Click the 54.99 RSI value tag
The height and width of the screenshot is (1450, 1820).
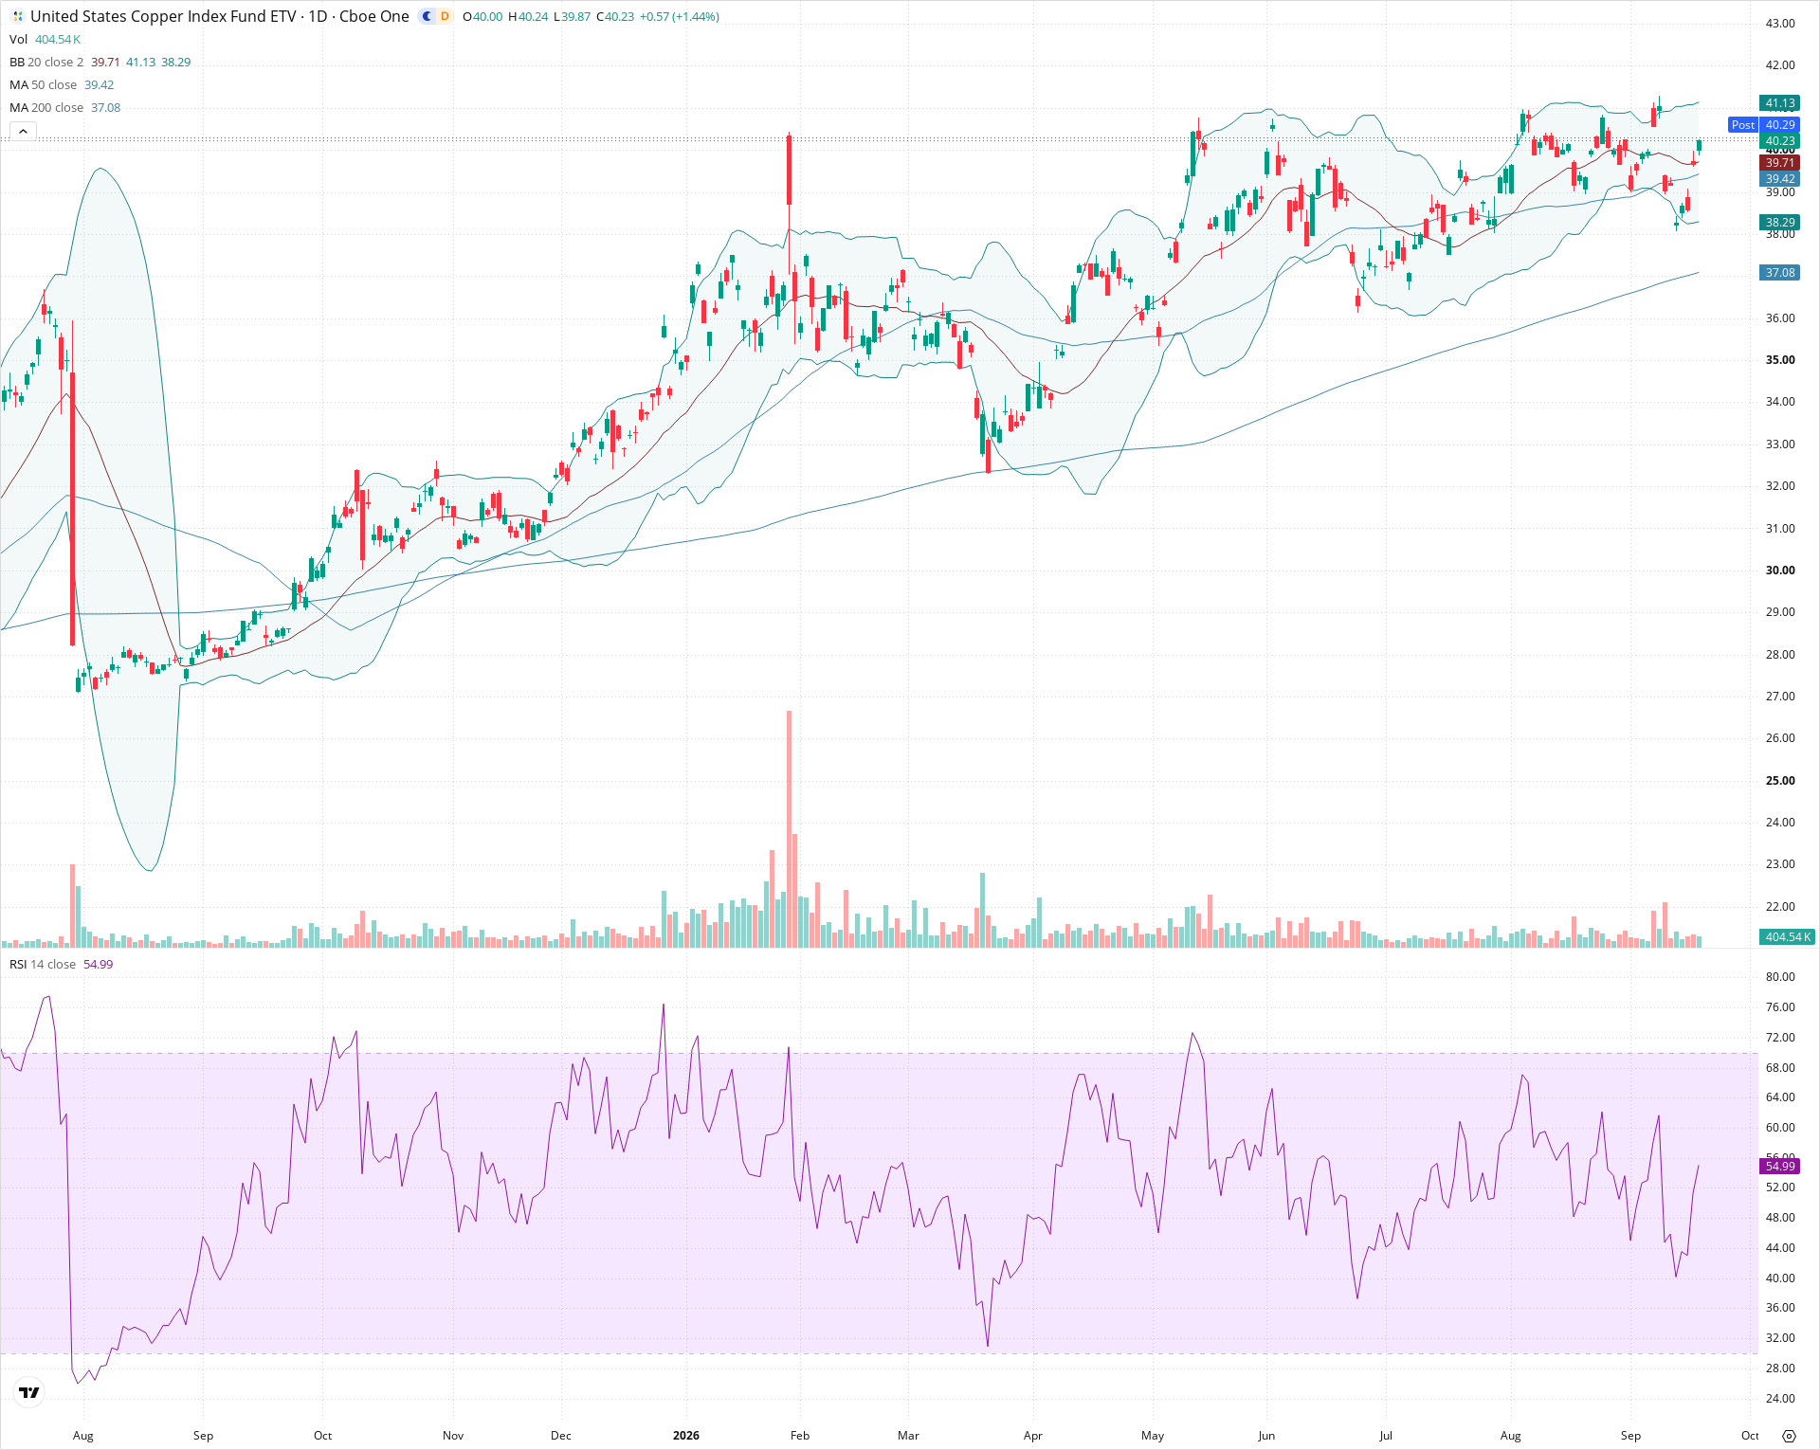[x=1779, y=1167]
